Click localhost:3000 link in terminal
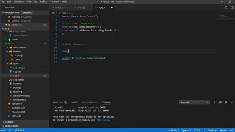 92,107
